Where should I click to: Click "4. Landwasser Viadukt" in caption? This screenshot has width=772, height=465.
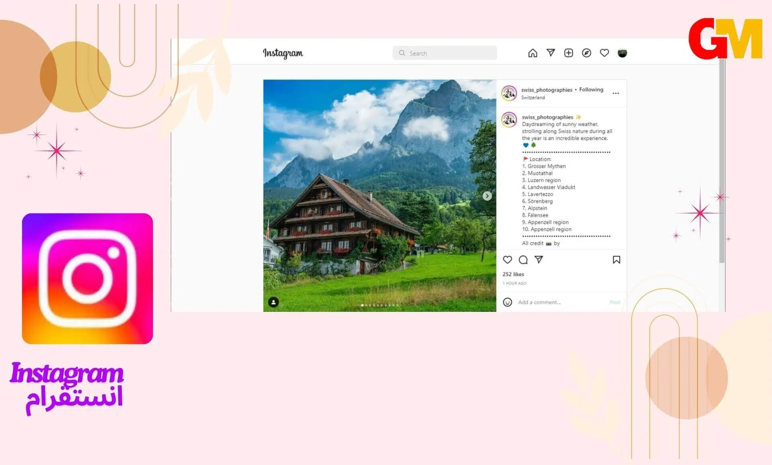548,187
